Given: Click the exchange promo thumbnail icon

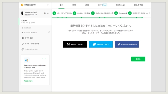Looking at the screenshot, I should click(x=27, y=60).
